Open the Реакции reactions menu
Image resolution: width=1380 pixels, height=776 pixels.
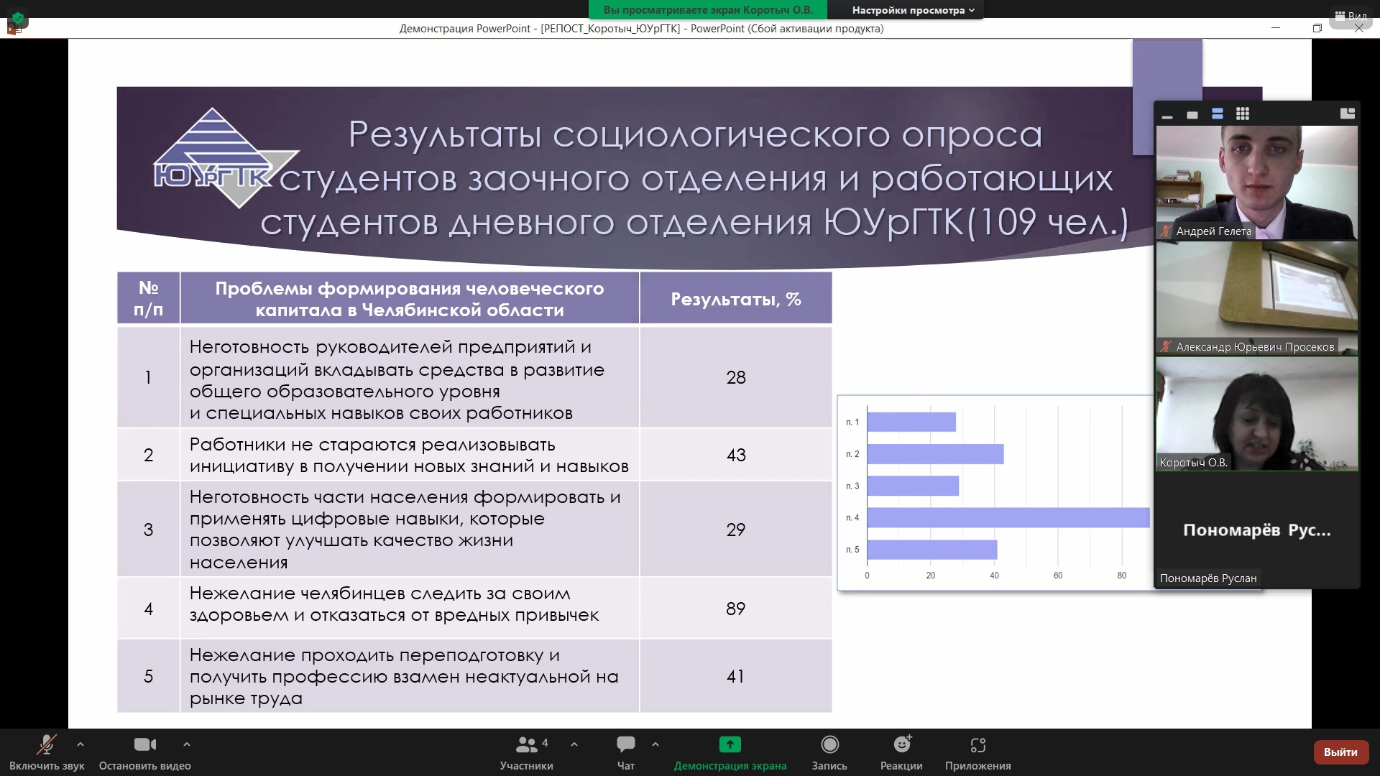[901, 752]
